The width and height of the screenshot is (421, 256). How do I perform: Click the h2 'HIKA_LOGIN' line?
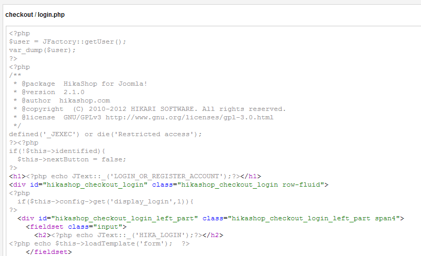129,235
